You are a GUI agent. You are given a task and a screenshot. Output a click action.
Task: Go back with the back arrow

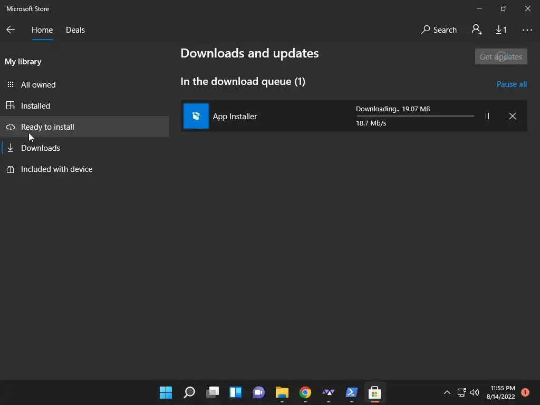coord(11,30)
